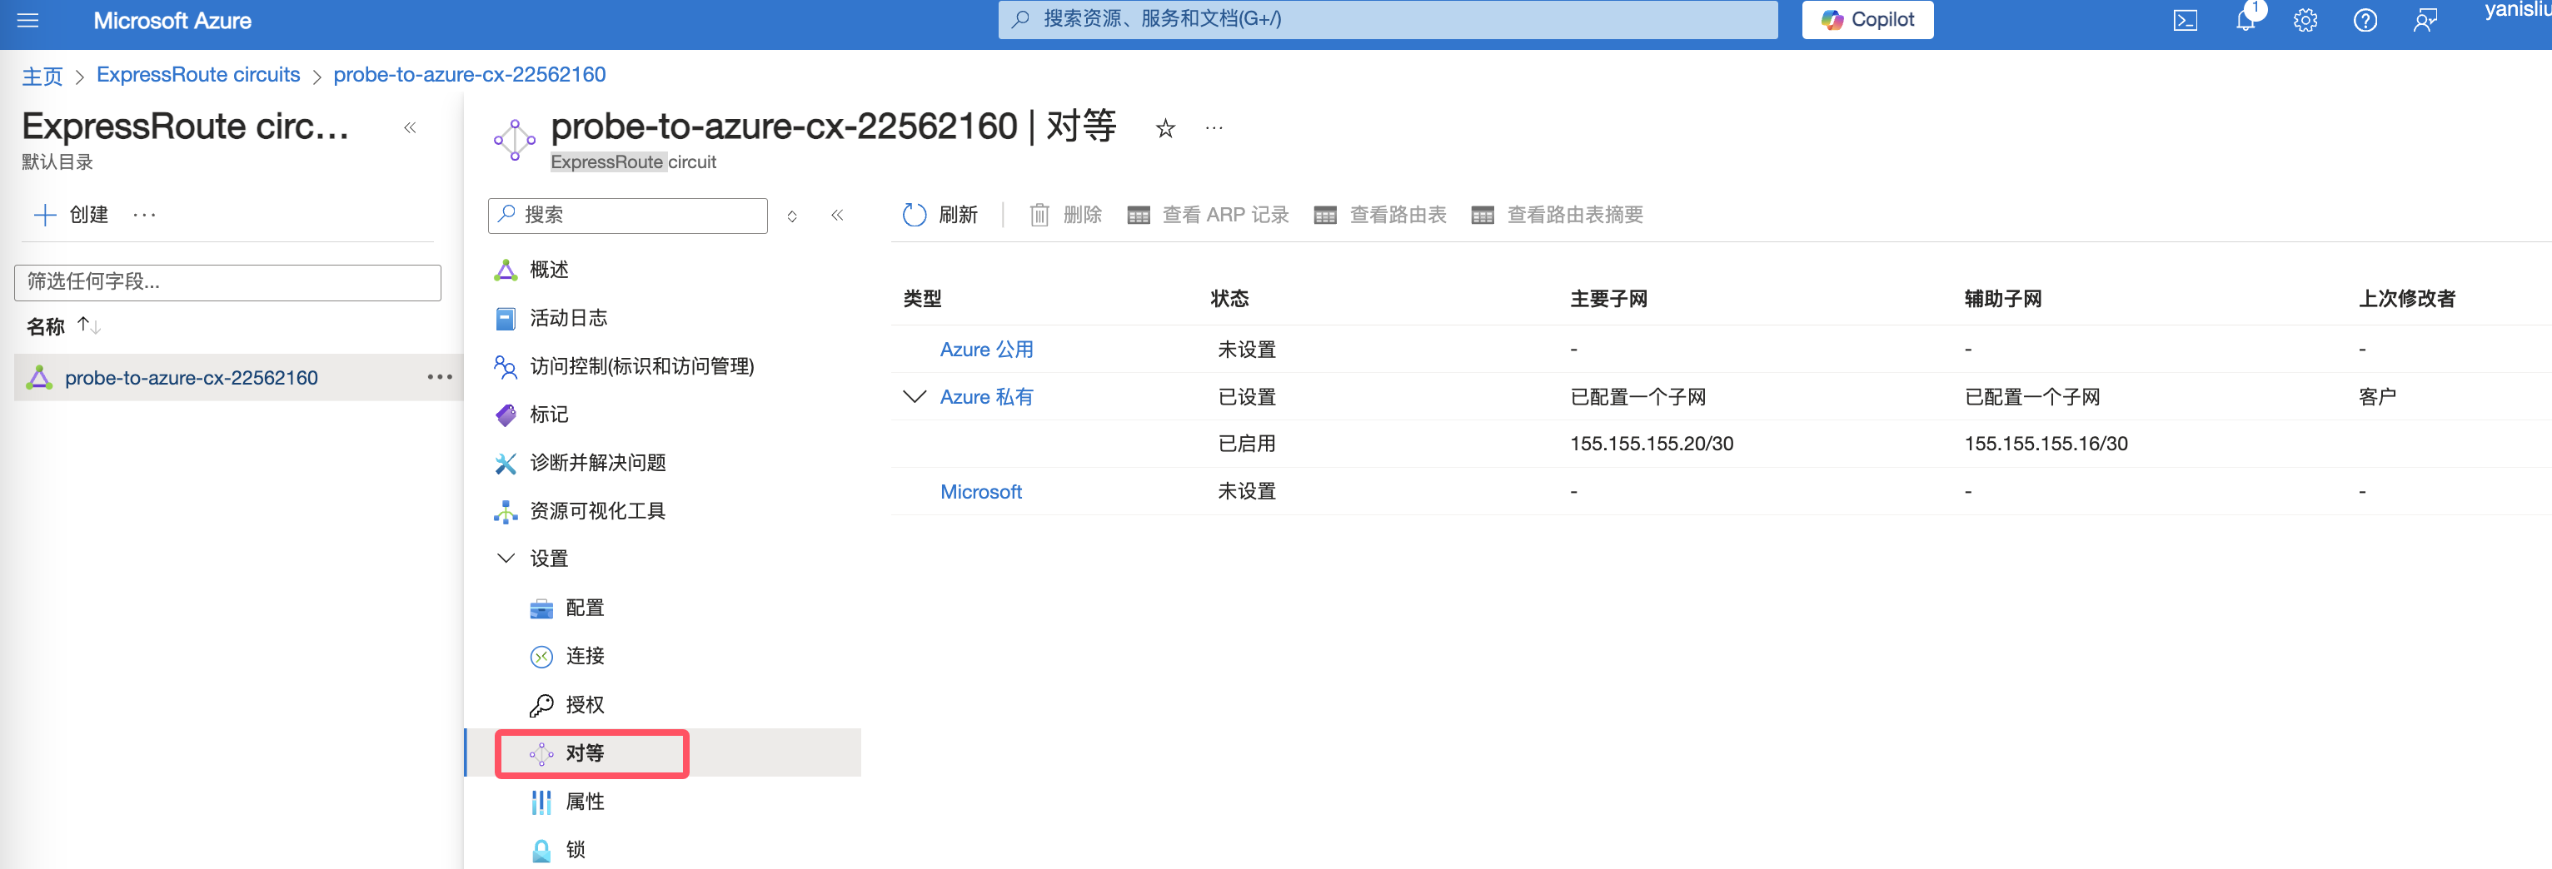Click the delete trash icon
Viewport: 2552px width, 869px height.
[1039, 215]
